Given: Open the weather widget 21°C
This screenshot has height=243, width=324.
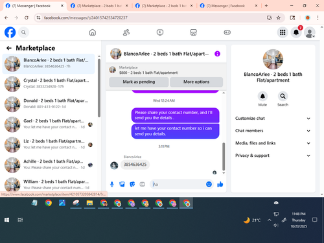Looking at the screenshot, I should point(252,220).
